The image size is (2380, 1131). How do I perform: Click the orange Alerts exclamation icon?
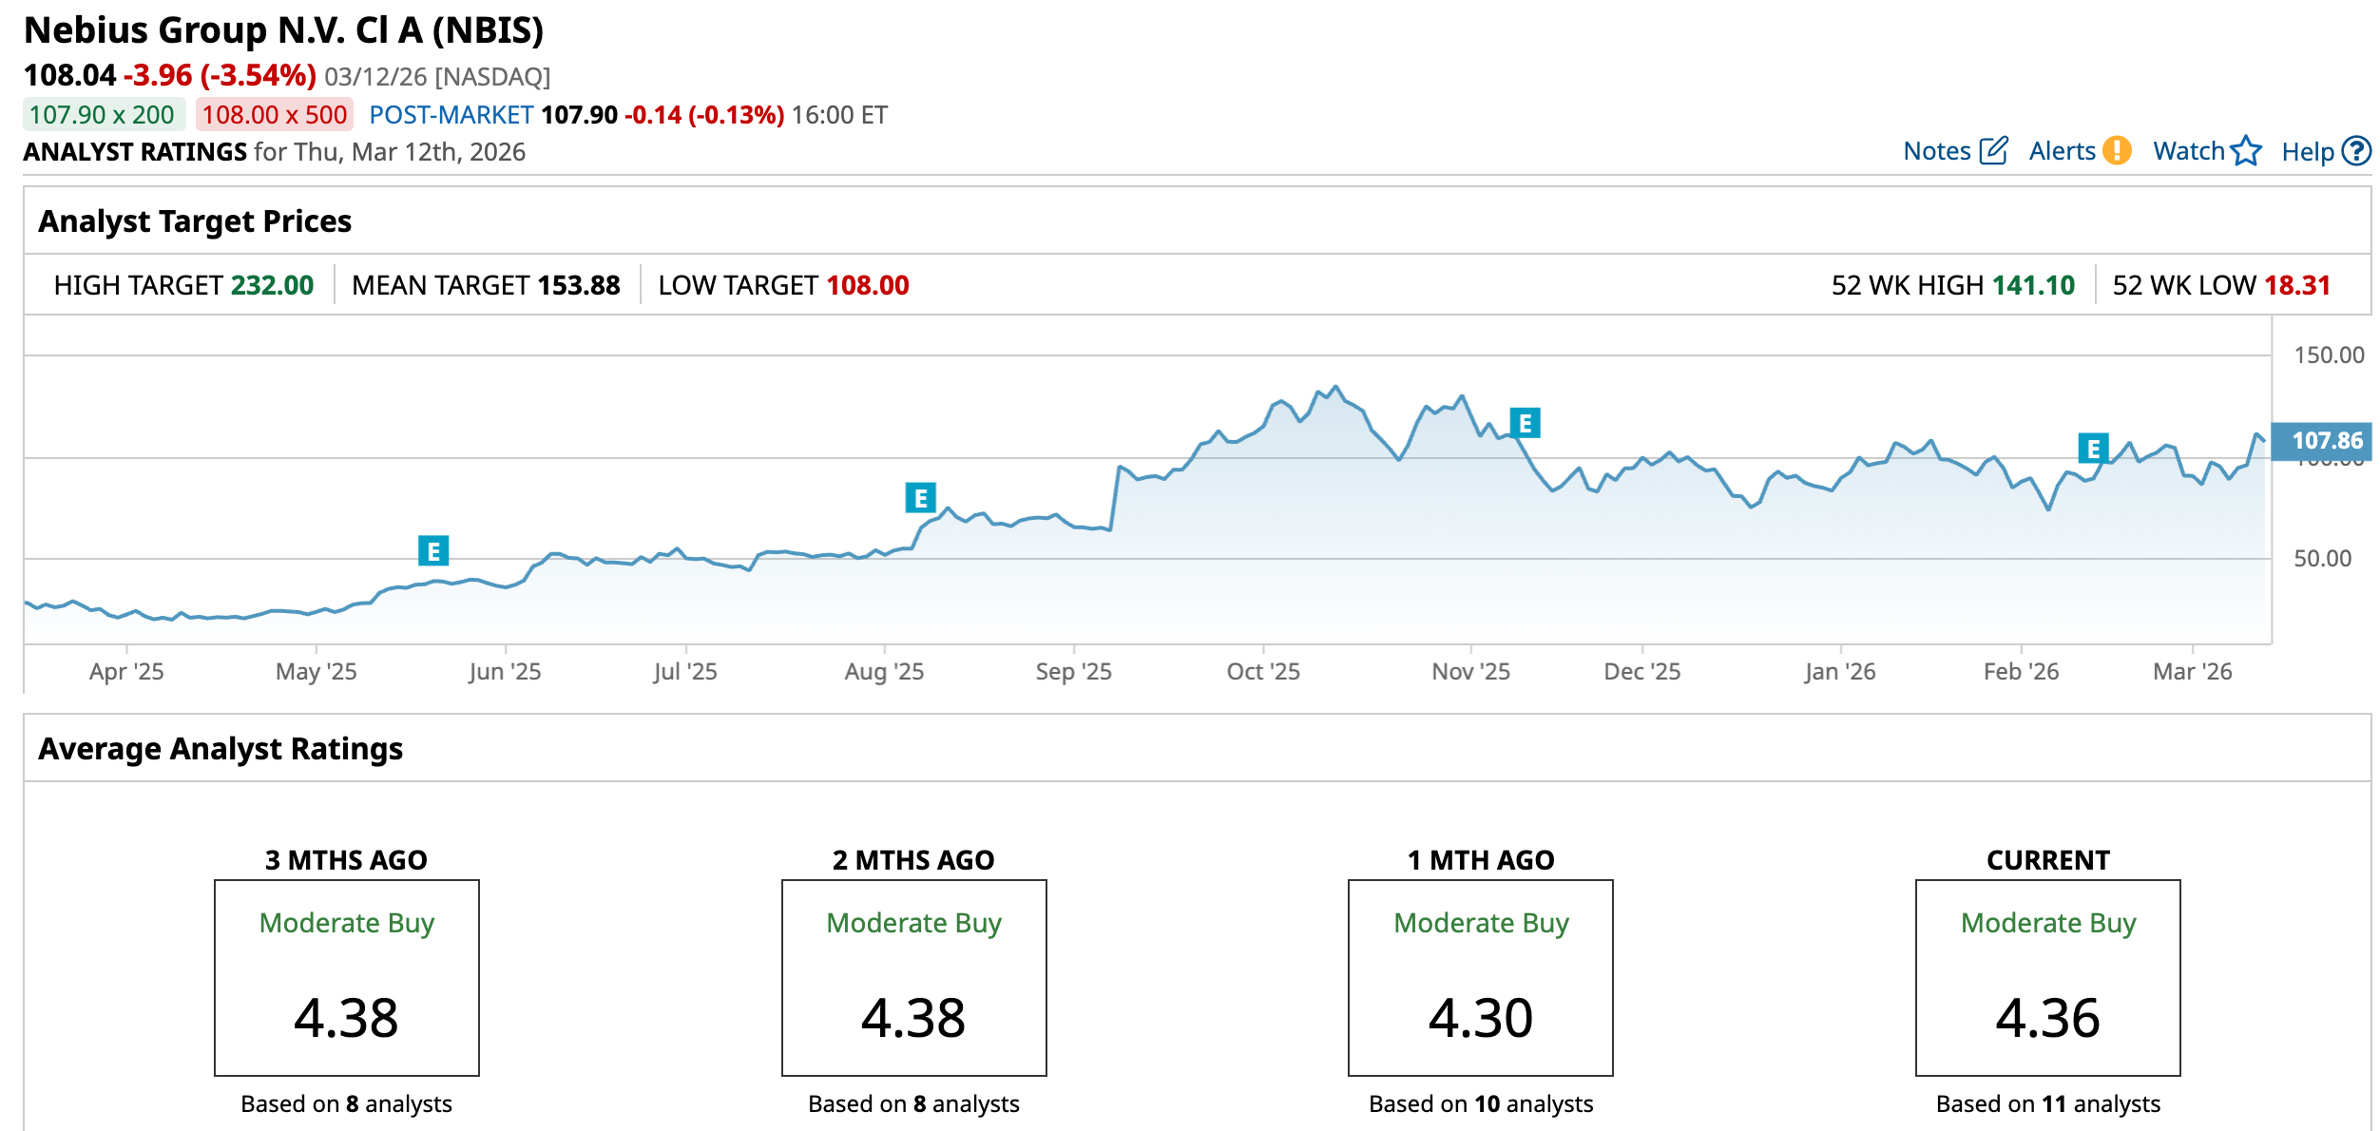pos(2117,151)
